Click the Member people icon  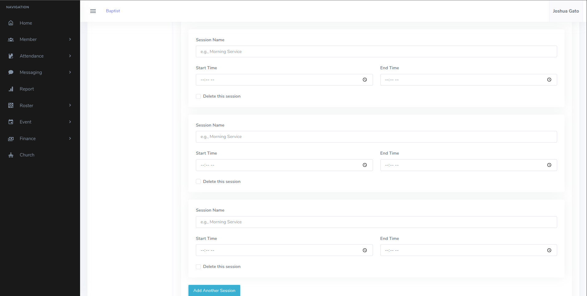pyautogui.click(x=11, y=39)
